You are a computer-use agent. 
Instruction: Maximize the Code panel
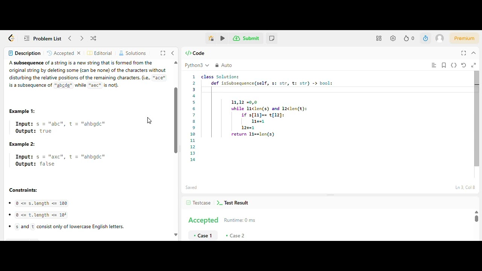pyautogui.click(x=464, y=53)
